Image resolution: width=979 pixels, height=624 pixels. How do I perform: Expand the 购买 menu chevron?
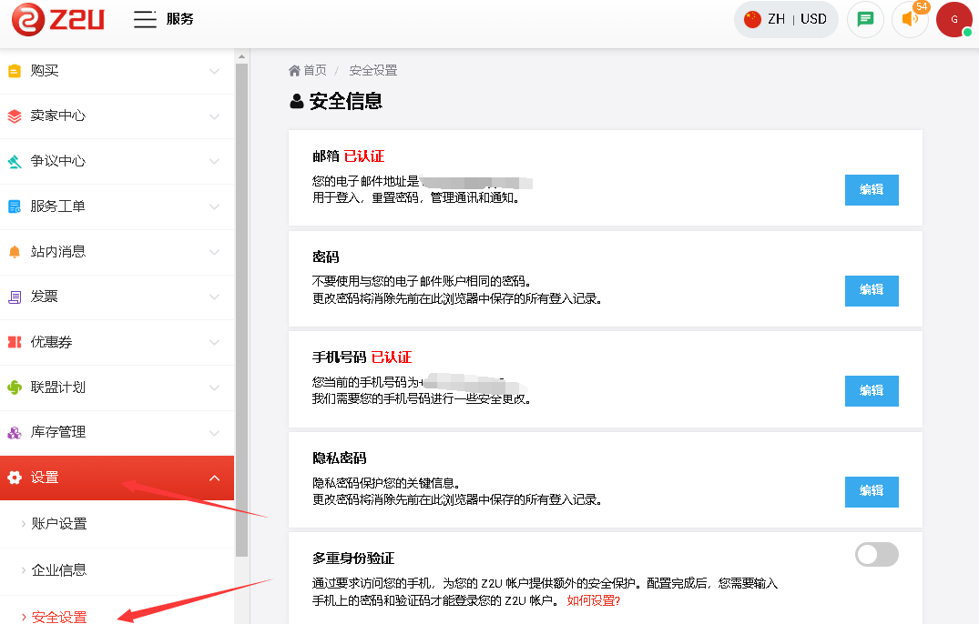pos(214,71)
